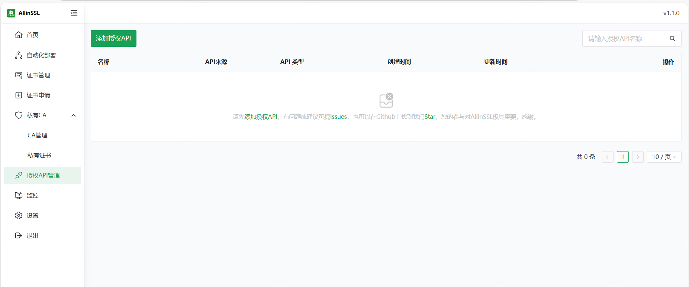The width and height of the screenshot is (689, 287).
Task: Click the 更新时间 column header
Action: pos(496,62)
